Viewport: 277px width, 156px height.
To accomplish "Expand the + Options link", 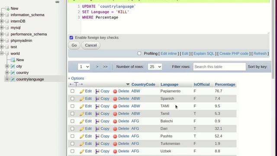I will click(x=76, y=78).
